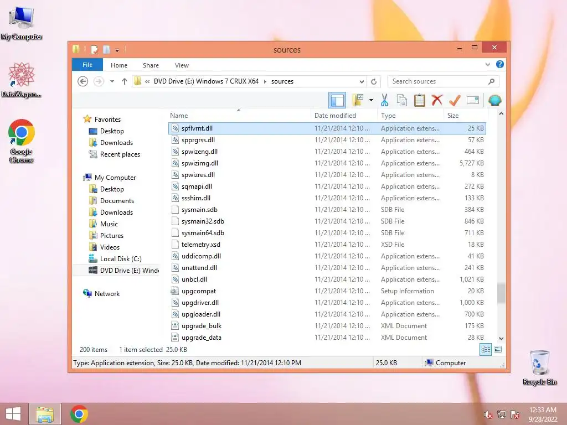567x425 pixels.
Task: Switch to the View ribbon tab
Action: 182,65
